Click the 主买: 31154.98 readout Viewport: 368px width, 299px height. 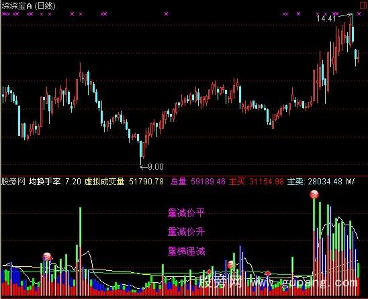click(256, 182)
